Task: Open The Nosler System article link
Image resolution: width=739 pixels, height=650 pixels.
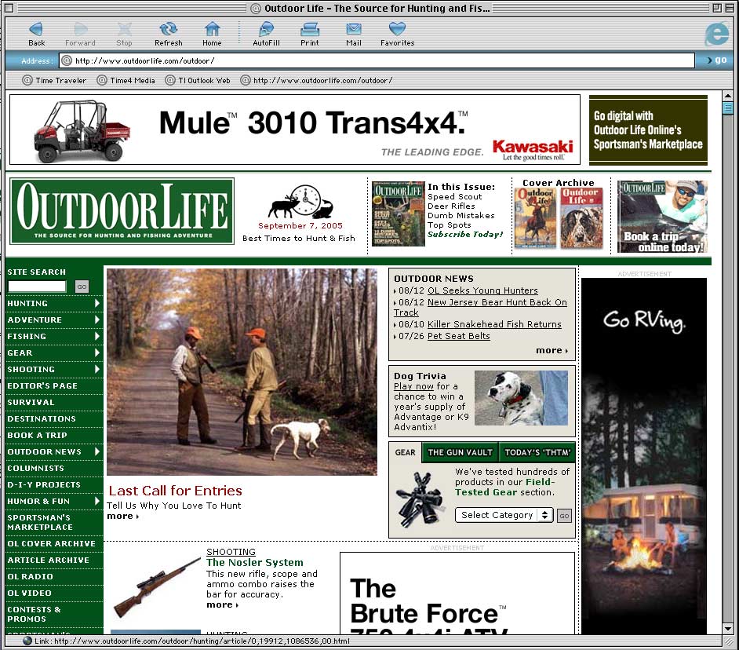Action: (254, 562)
